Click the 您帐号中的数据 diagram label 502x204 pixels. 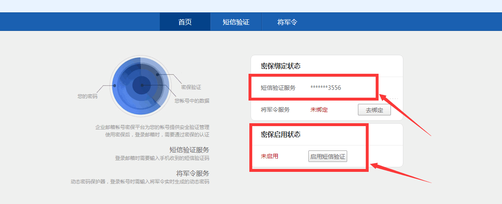coord(192,101)
